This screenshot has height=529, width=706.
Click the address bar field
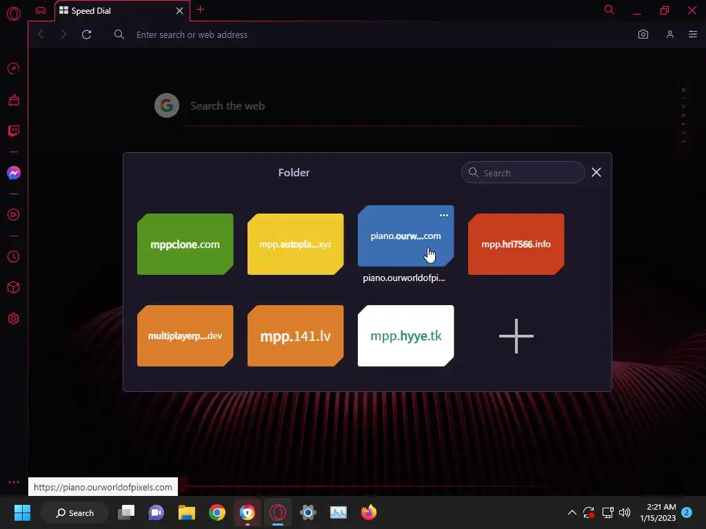(x=379, y=34)
